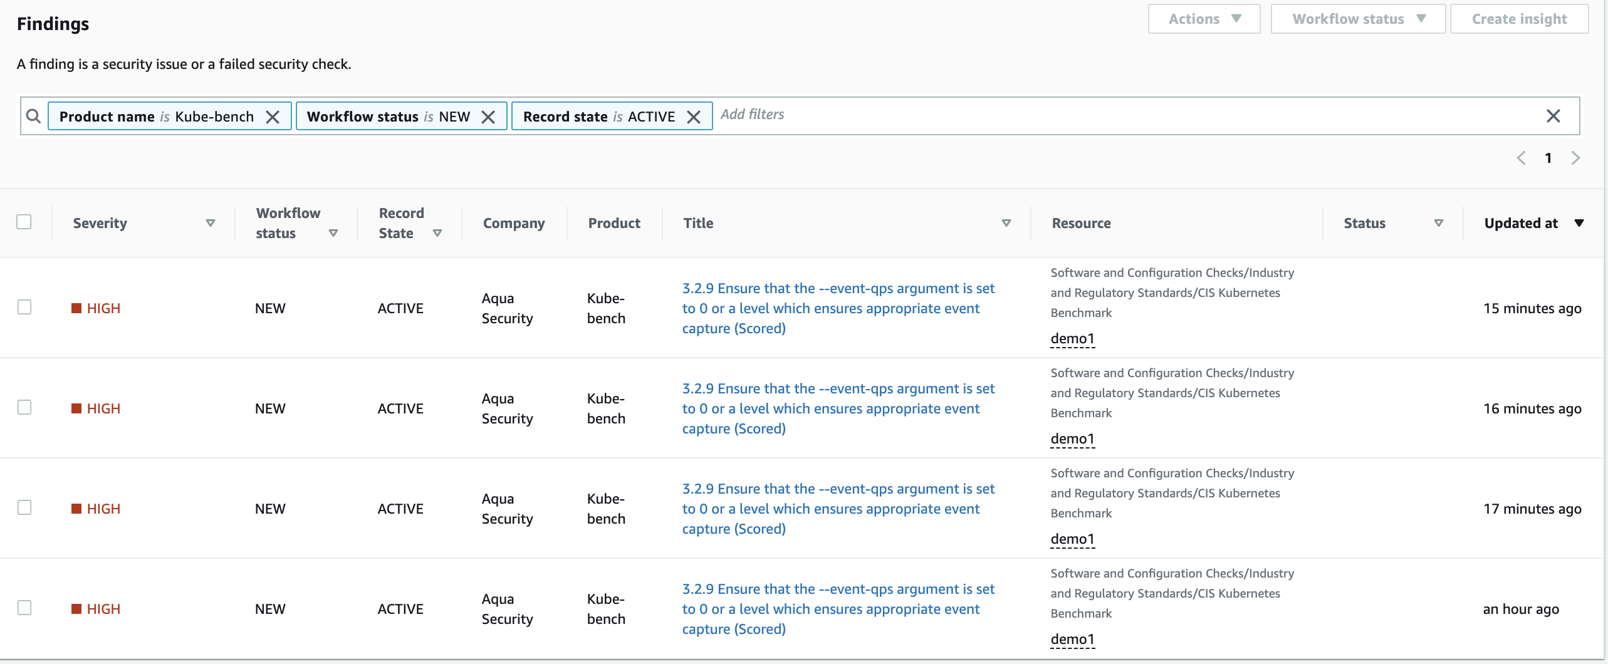Open the Severity column filter dropdown

[x=211, y=222]
